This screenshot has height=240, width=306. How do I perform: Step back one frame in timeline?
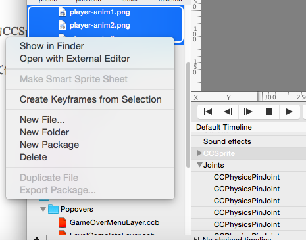228,112
